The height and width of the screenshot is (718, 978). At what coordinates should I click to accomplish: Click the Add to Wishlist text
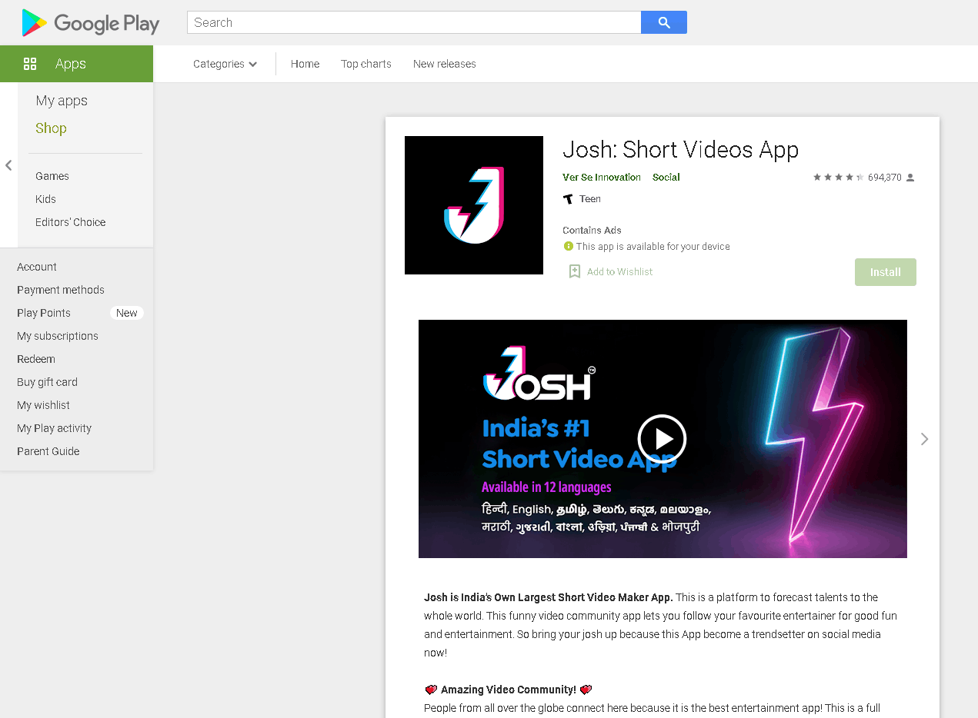[619, 271]
